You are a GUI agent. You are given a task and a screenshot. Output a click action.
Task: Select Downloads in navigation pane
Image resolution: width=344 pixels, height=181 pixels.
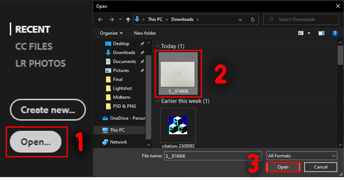(124, 52)
